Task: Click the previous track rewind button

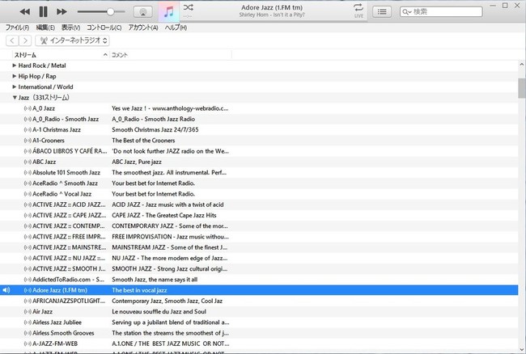Action: pyautogui.click(x=24, y=12)
